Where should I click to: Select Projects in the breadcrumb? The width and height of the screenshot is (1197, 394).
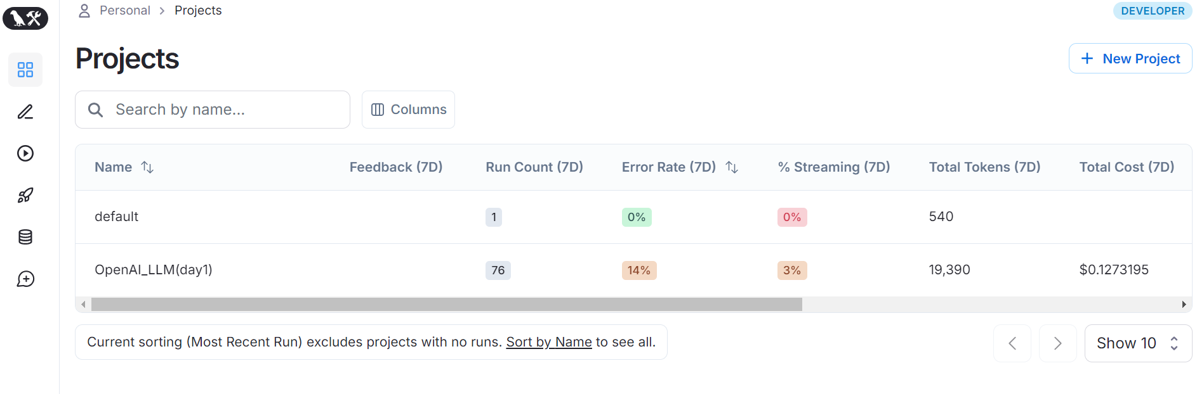(198, 10)
